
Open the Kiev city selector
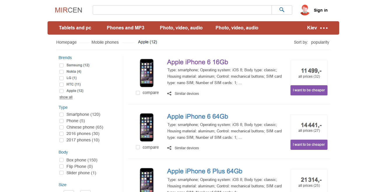tap(312, 28)
